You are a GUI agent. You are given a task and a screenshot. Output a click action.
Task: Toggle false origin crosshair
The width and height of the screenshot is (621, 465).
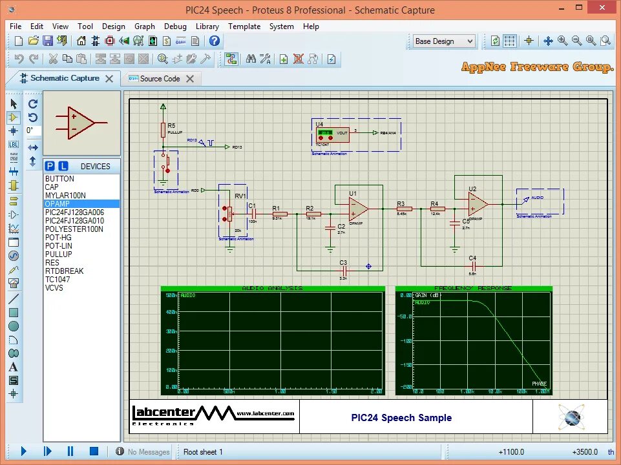point(529,41)
